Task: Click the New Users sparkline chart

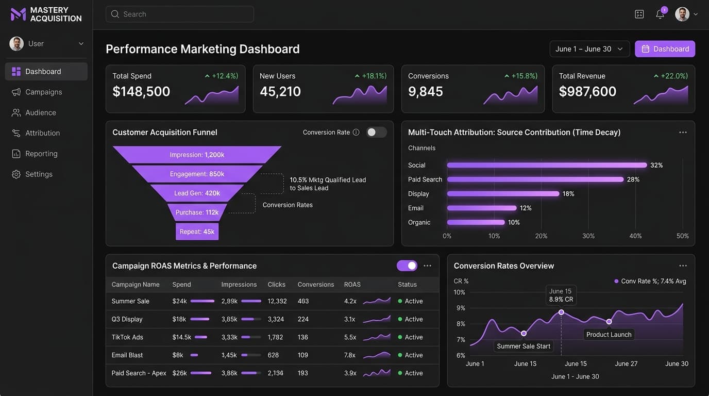Action: click(360, 96)
